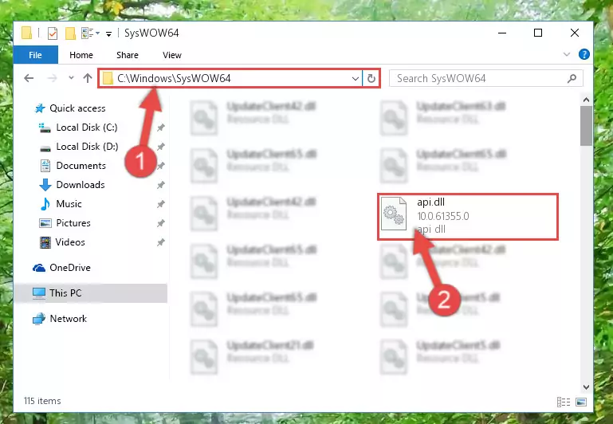This screenshot has height=424, width=613.
Task: Switch to the Home ribbon tab
Action: coord(81,55)
